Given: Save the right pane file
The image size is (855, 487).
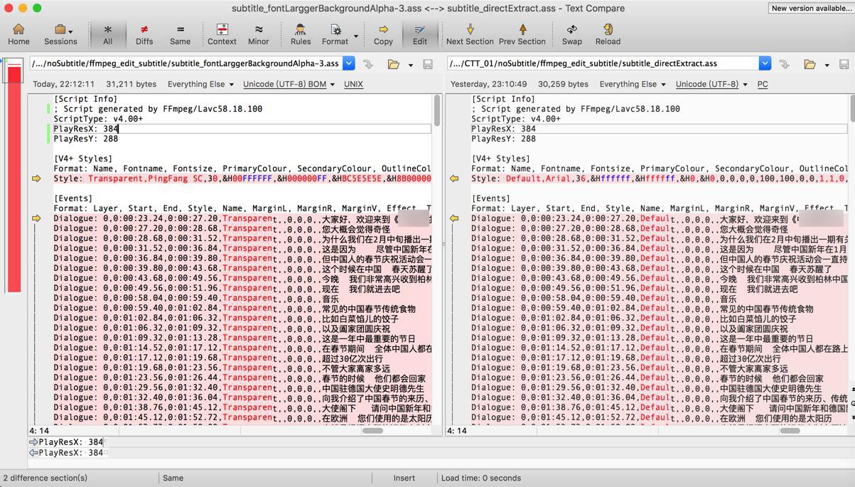Looking at the screenshot, I should pyautogui.click(x=844, y=64).
